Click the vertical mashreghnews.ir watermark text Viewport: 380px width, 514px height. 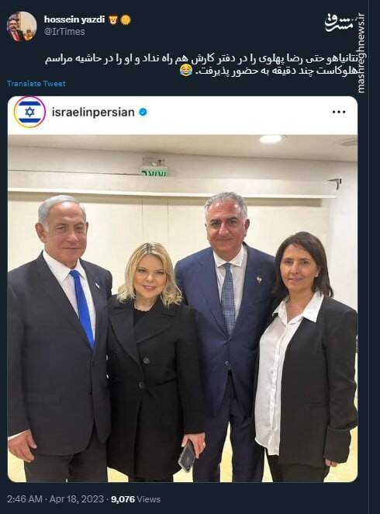tap(361, 53)
